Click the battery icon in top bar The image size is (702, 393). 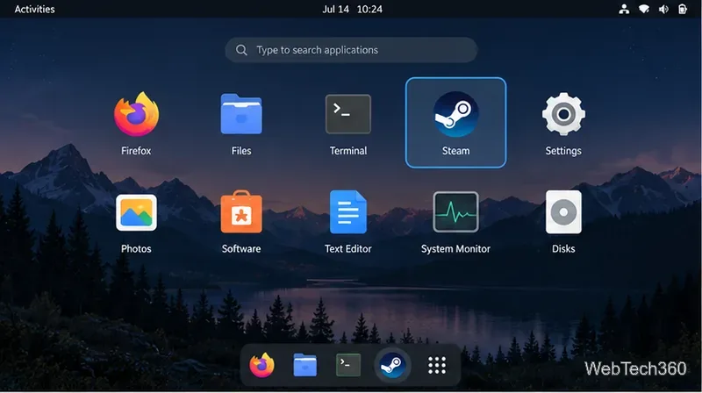(683, 9)
